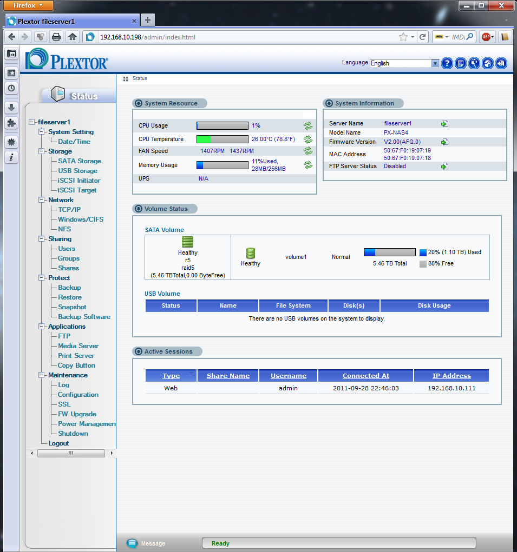Click the tree panel horizontal scrollbar
The image size is (517, 552).
pos(71,453)
